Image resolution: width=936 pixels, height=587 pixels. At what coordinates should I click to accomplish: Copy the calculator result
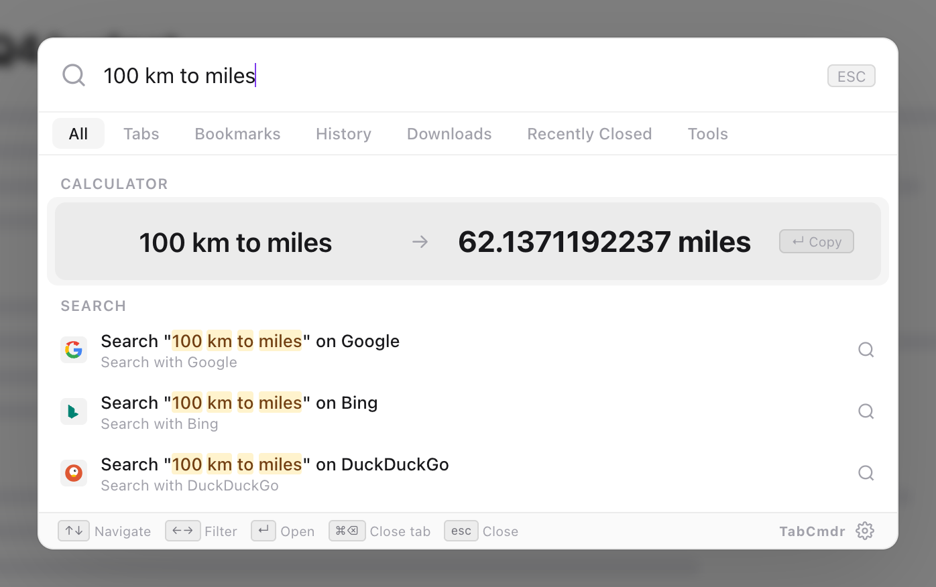point(817,242)
